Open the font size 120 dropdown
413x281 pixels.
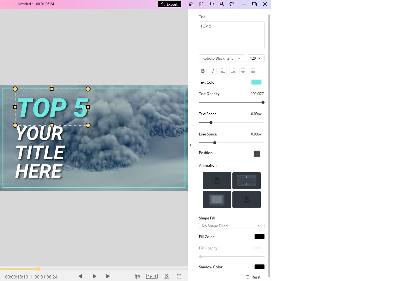256,58
